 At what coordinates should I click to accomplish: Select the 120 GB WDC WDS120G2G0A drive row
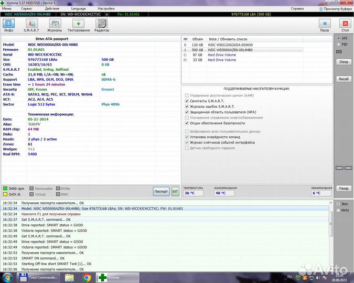[x=243, y=45]
